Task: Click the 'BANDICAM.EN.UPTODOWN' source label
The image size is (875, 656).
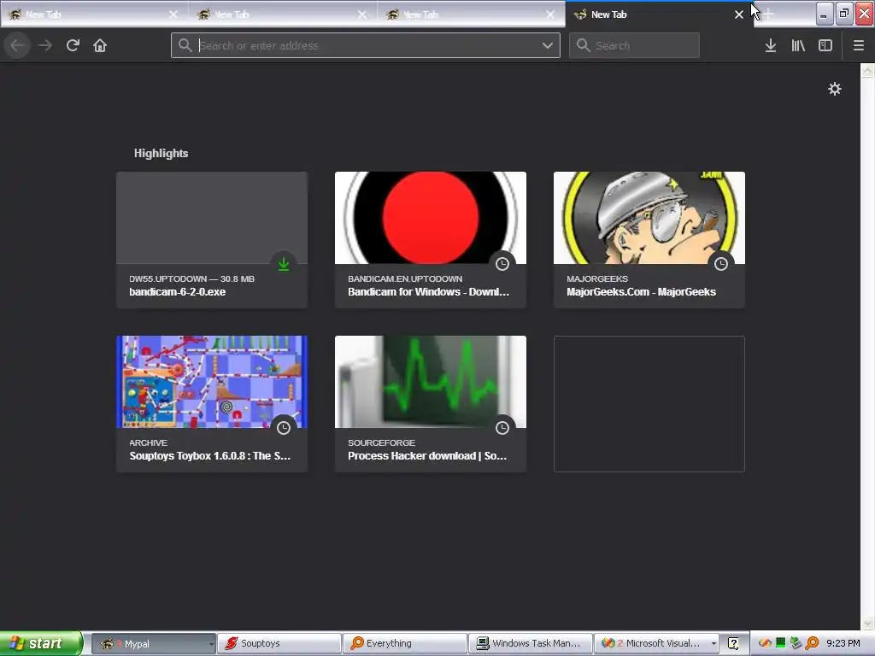Action: (405, 278)
